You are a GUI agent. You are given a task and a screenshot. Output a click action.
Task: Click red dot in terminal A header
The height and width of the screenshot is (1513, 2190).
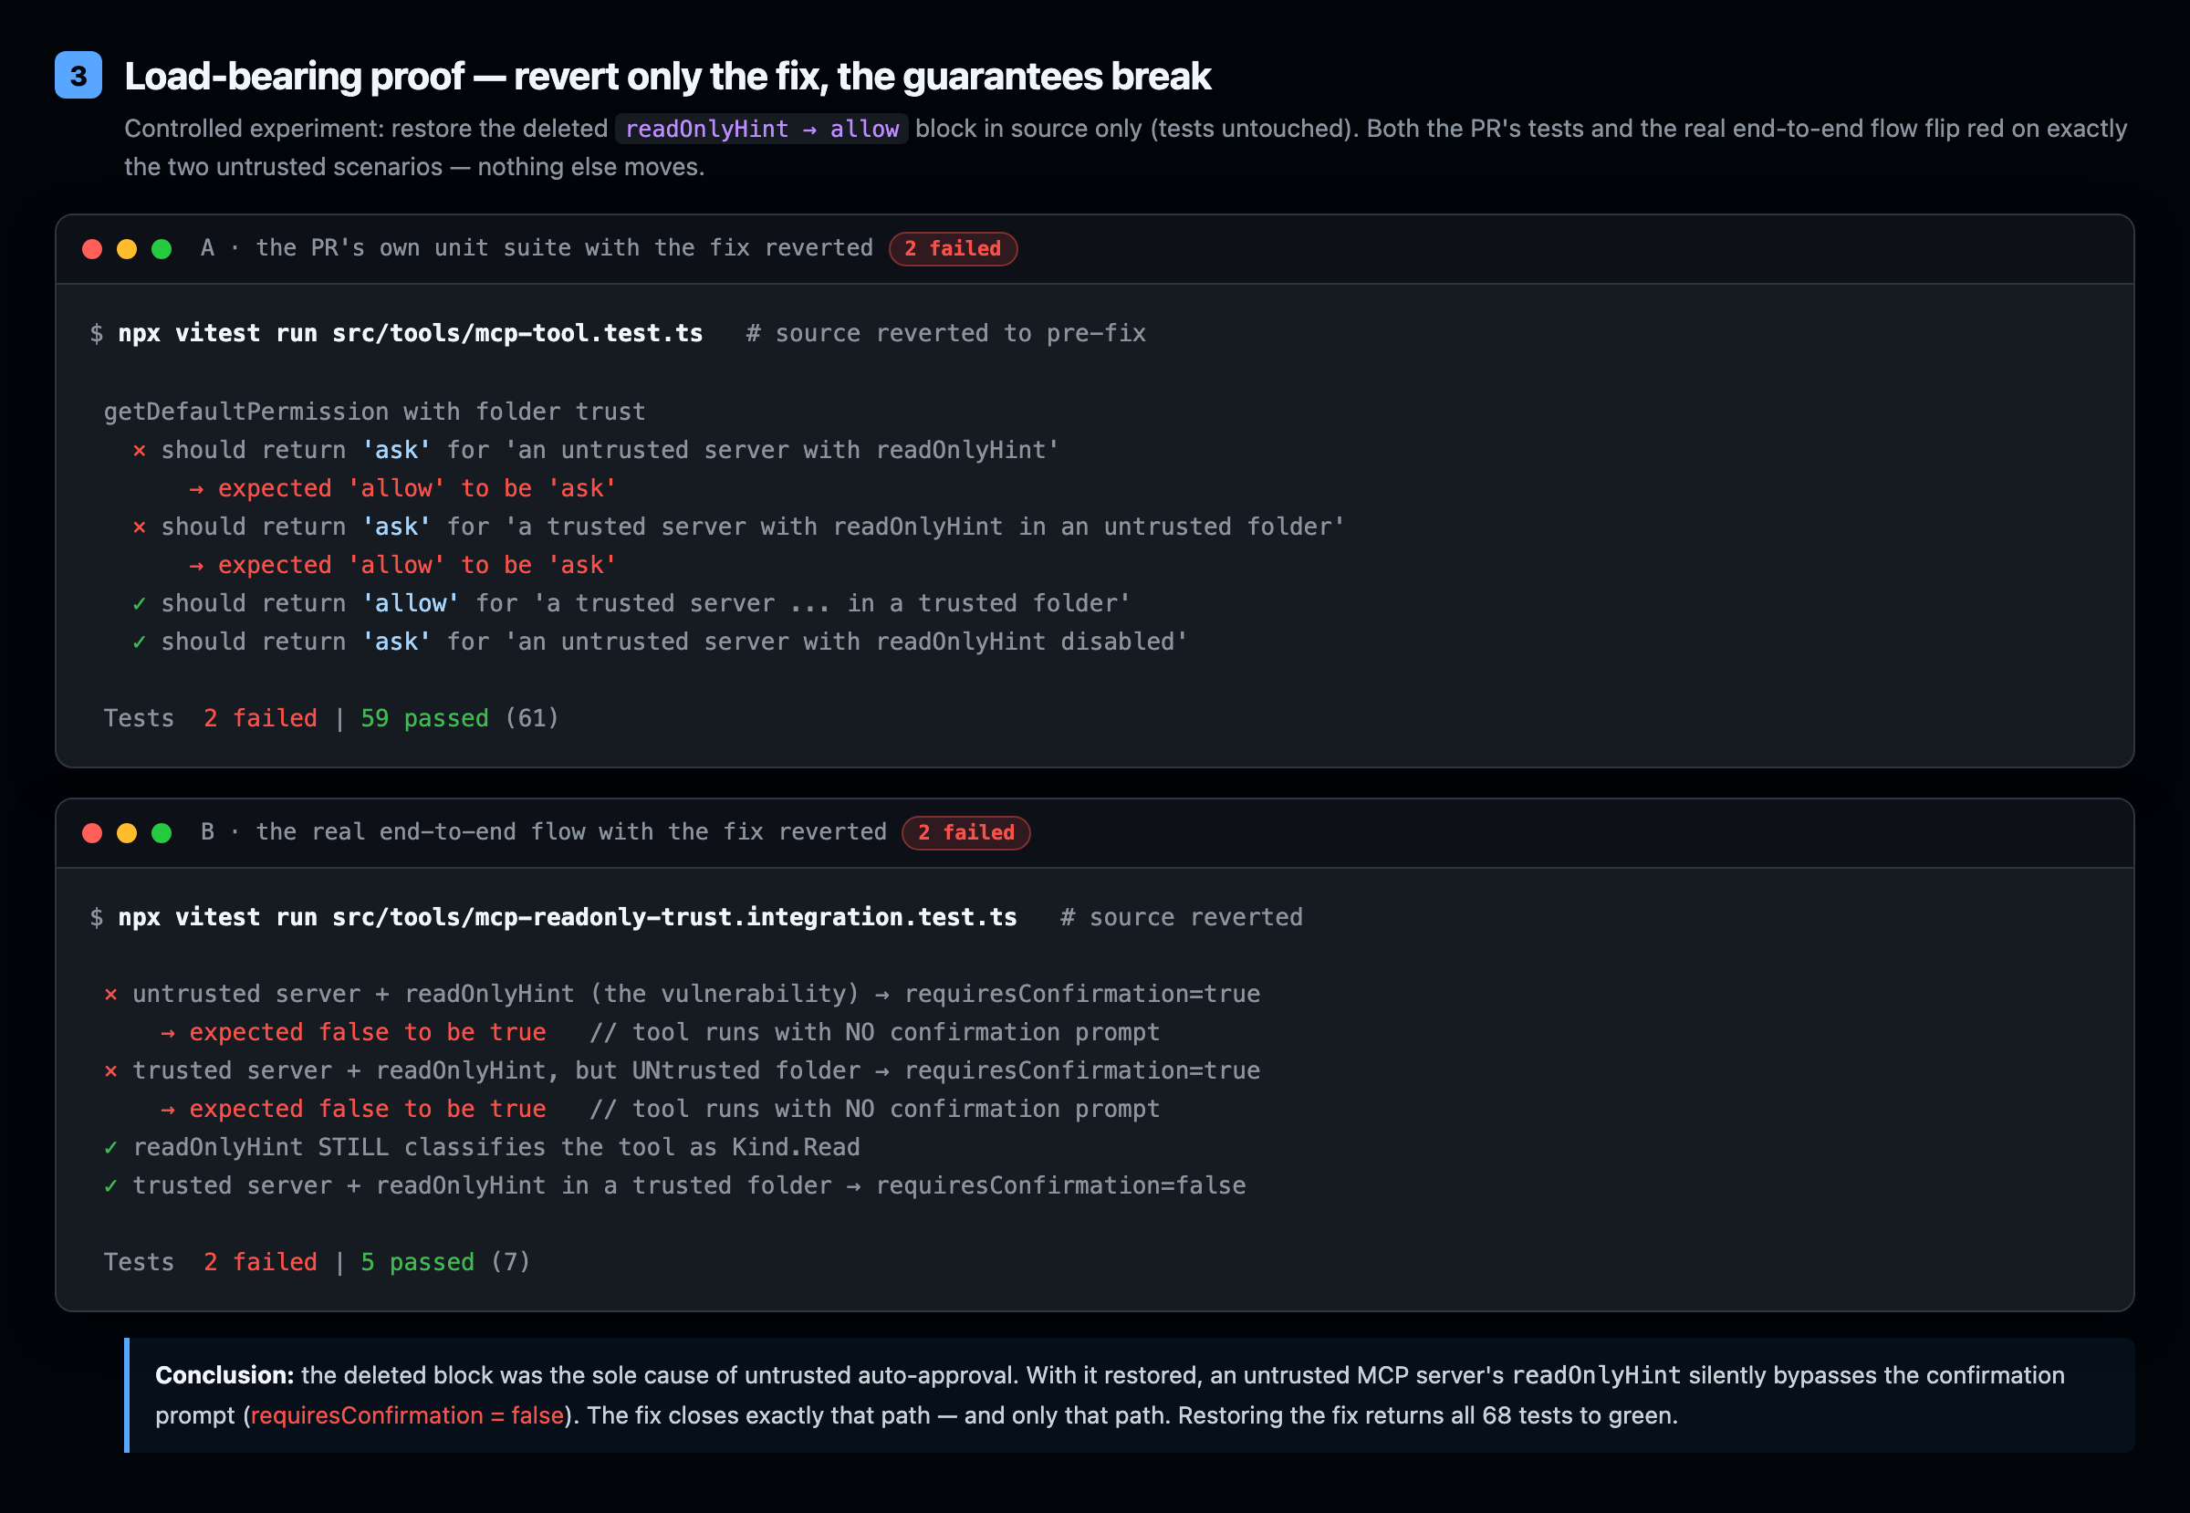click(92, 249)
